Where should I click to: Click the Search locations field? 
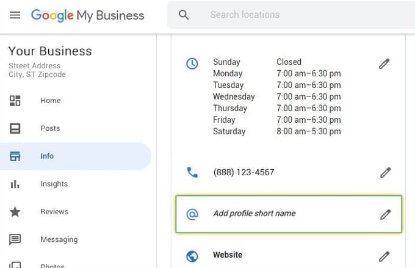[x=291, y=15]
